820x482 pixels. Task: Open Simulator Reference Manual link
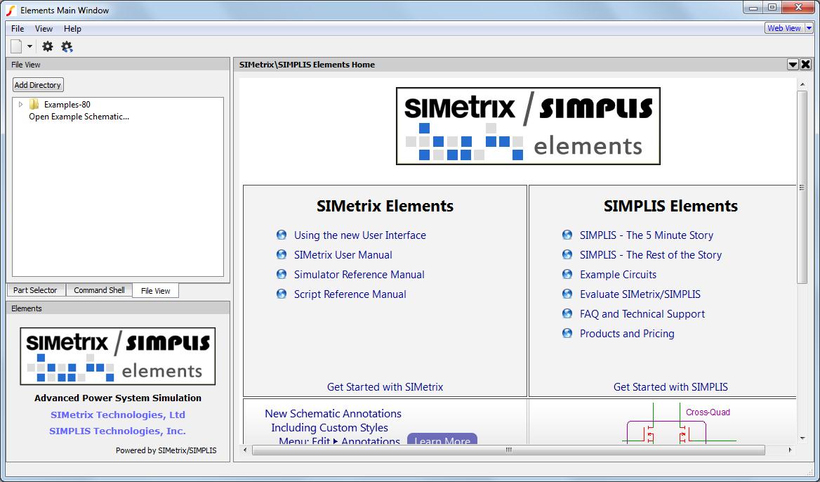point(359,274)
